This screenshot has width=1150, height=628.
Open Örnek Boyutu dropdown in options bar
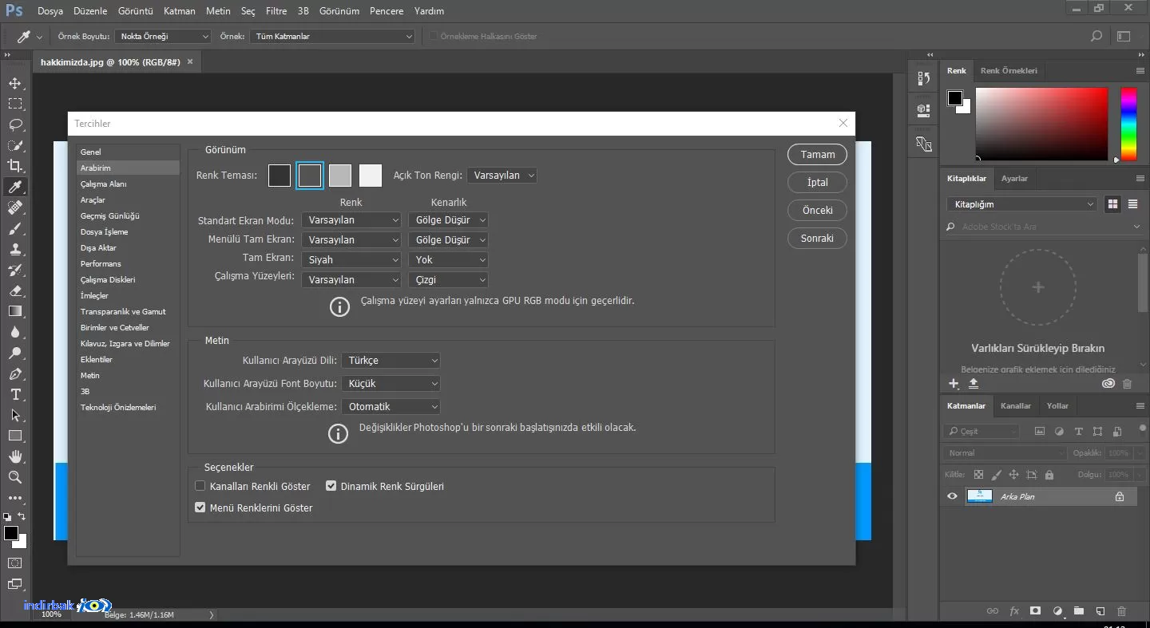163,36
